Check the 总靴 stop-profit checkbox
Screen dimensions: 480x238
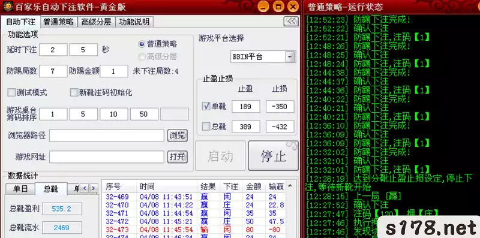coord(206,126)
